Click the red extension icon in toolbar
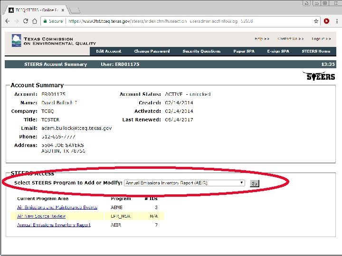This screenshot has height=256, width=342. click(x=326, y=21)
